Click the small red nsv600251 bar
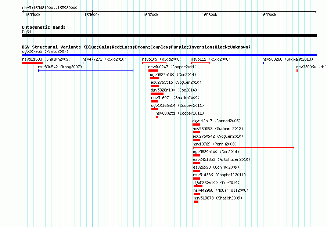 pyautogui.click(x=157, y=117)
